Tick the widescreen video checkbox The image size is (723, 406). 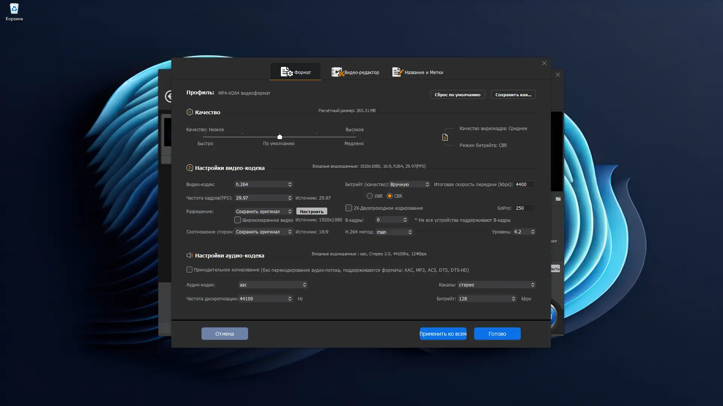click(x=238, y=220)
